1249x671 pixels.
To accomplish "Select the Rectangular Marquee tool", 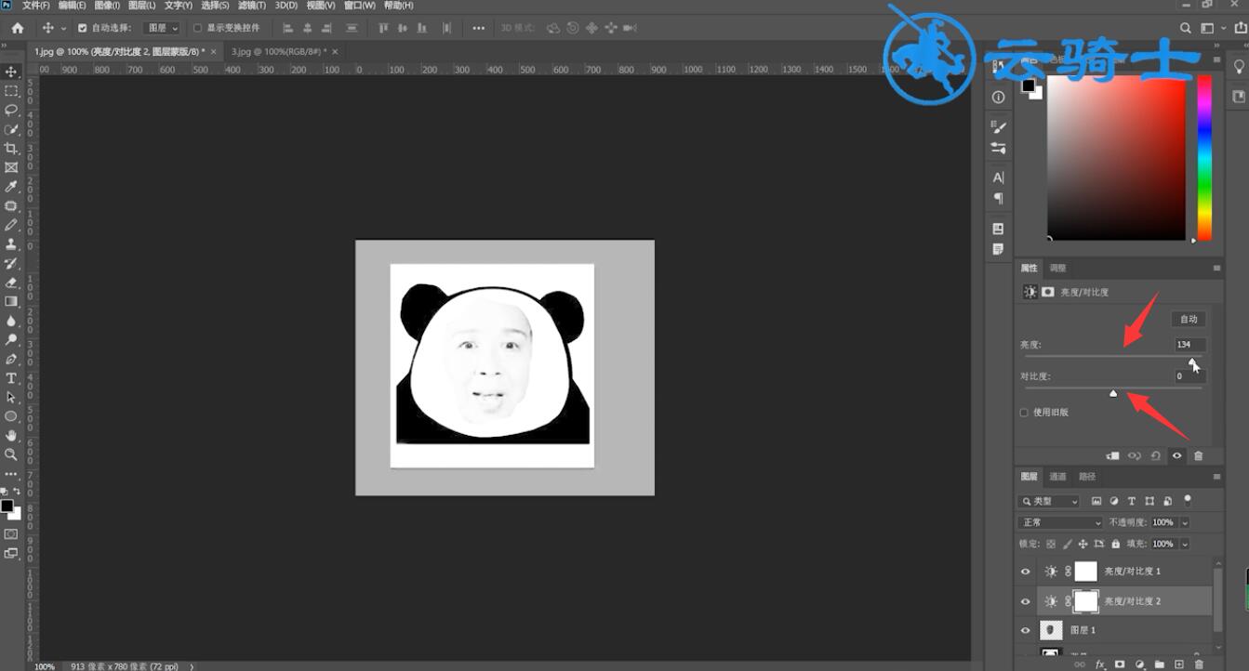I will coord(11,91).
